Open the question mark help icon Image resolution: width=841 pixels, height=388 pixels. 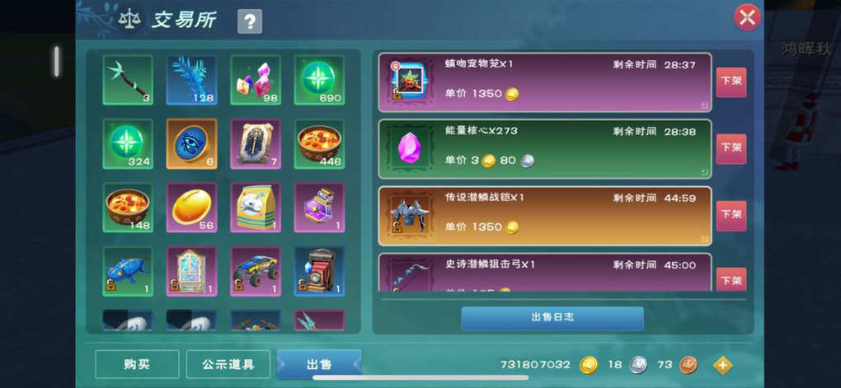249,21
